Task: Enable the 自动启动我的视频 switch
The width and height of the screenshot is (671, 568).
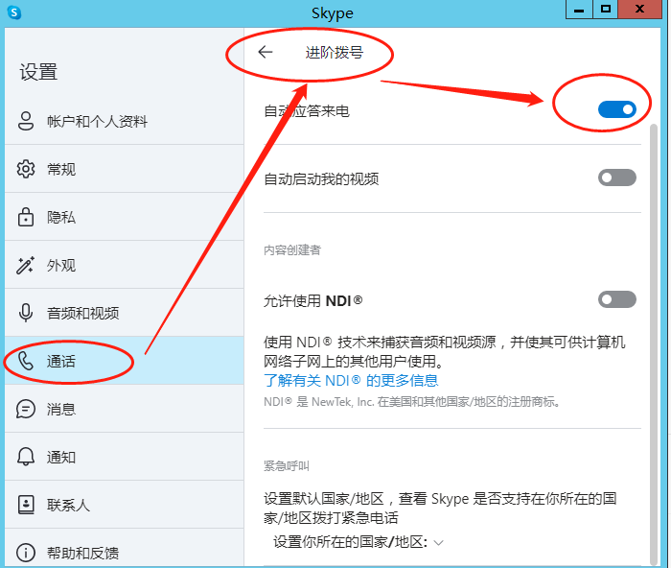Action: [617, 177]
